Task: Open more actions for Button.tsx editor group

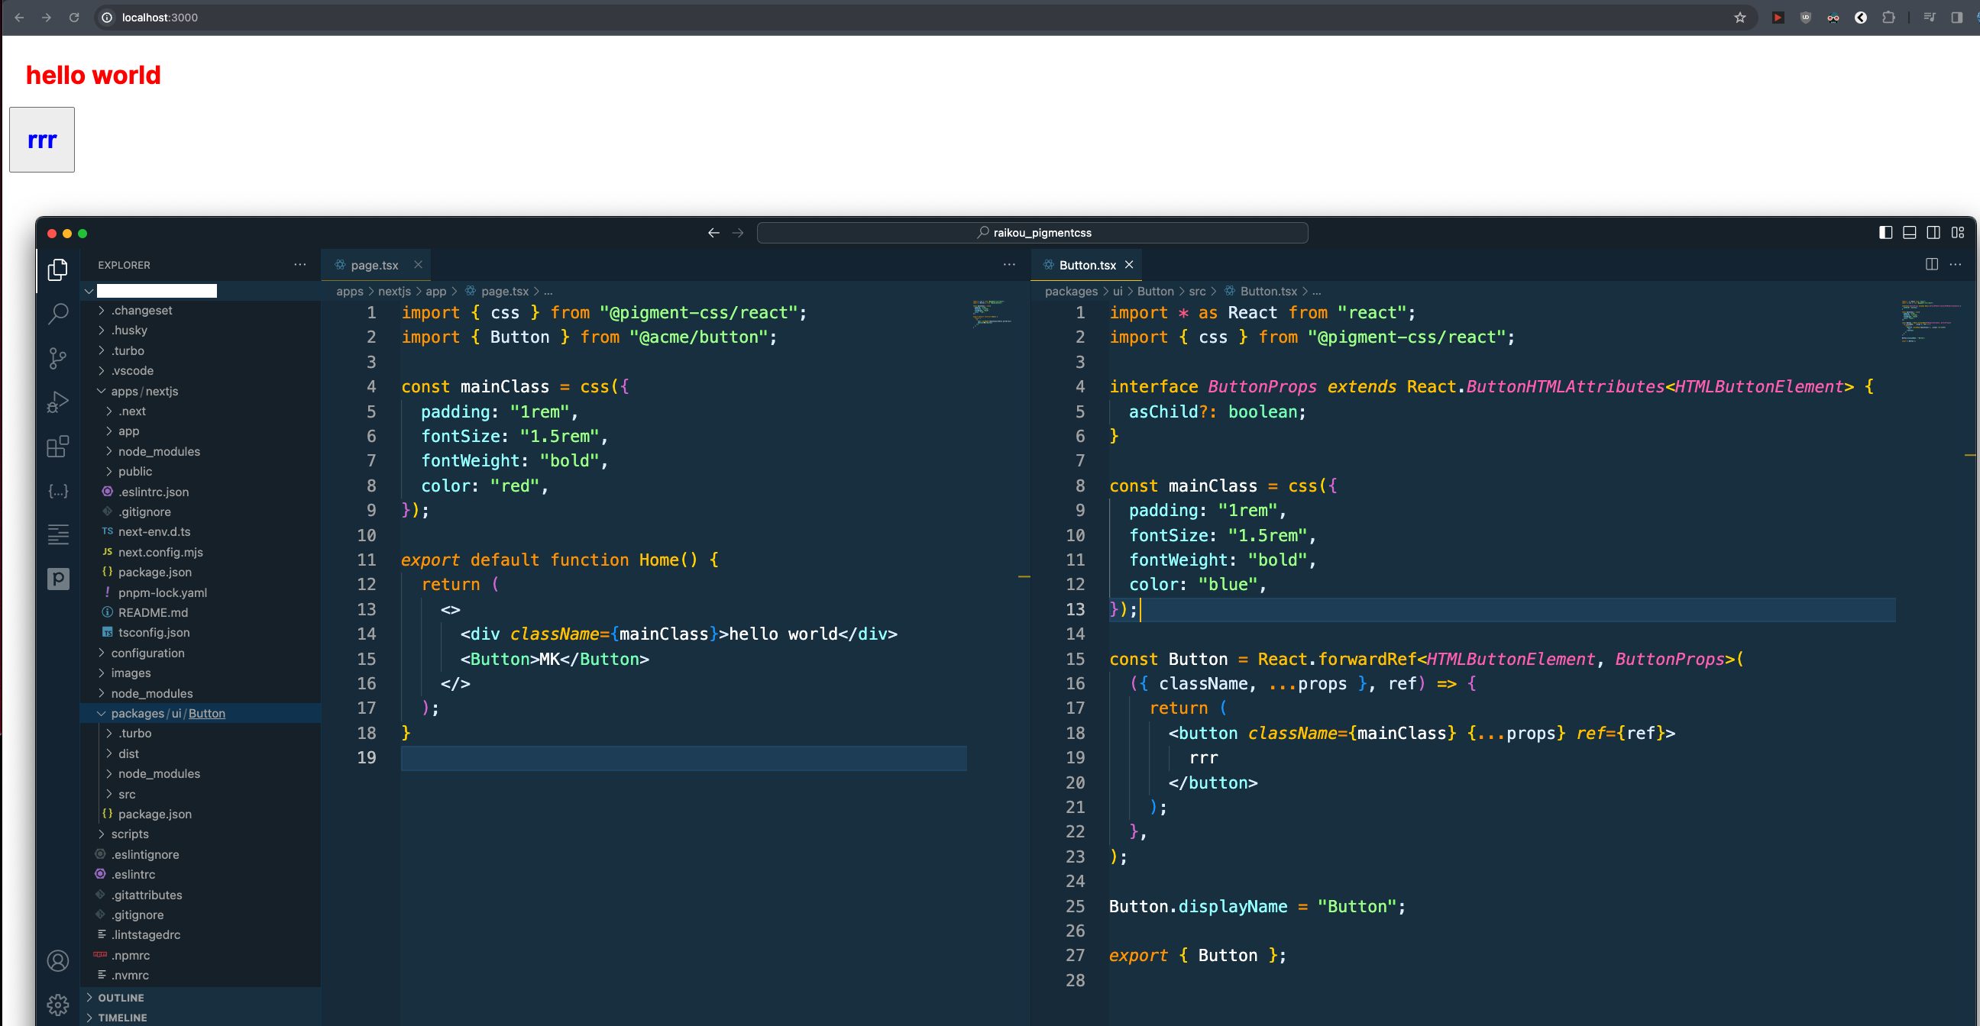Action: 1956,264
